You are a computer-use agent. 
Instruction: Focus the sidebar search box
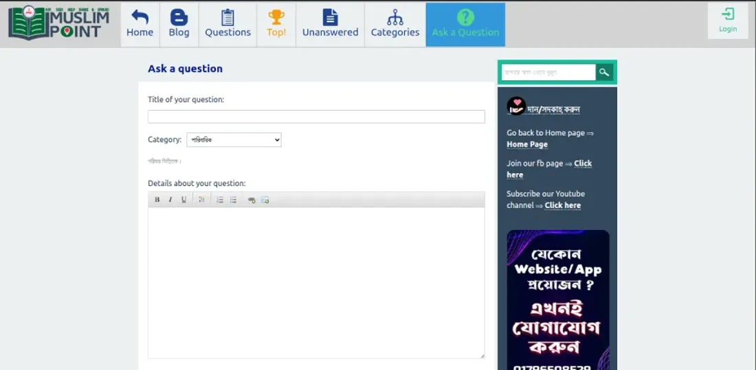click(x=548, y=72)
